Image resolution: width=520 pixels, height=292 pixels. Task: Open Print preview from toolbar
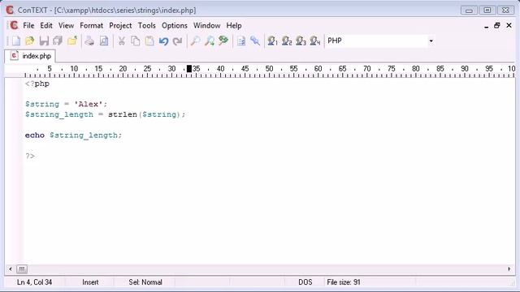coord(104,41)
